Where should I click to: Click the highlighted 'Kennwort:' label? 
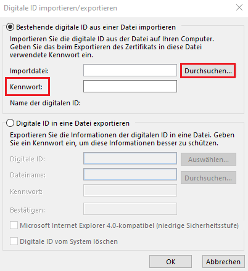[26, 87]
